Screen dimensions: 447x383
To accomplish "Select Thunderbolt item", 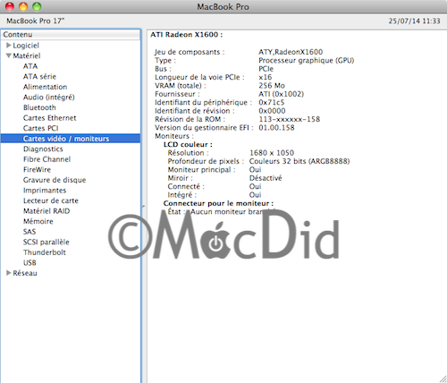I will [45, 252].
